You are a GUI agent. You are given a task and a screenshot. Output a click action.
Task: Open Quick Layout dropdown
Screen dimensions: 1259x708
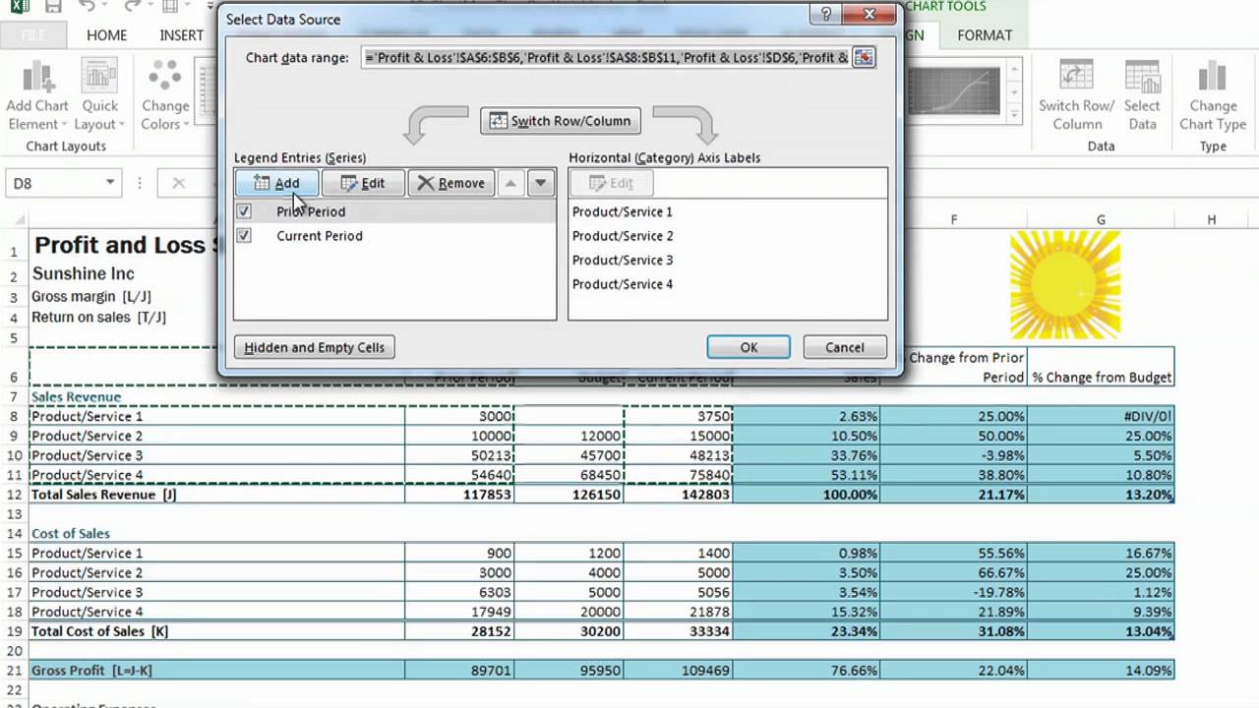click(x=100, y=96)
